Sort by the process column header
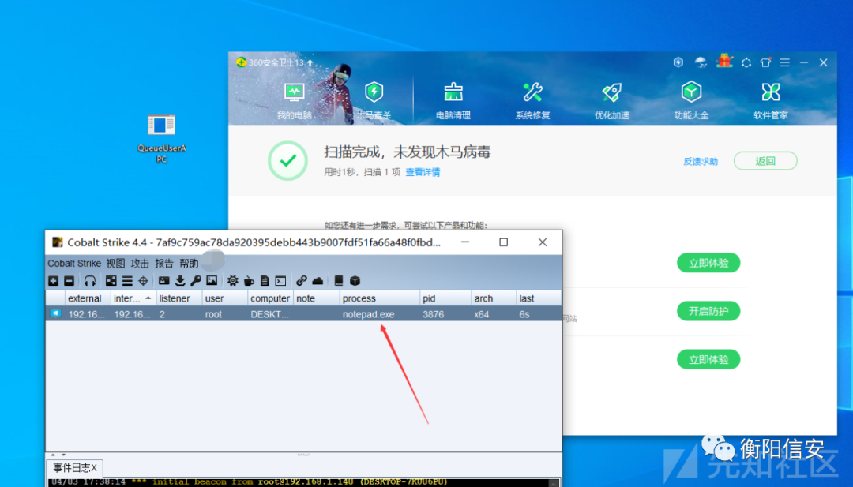853x487 pixels. [x=380, y=298]
